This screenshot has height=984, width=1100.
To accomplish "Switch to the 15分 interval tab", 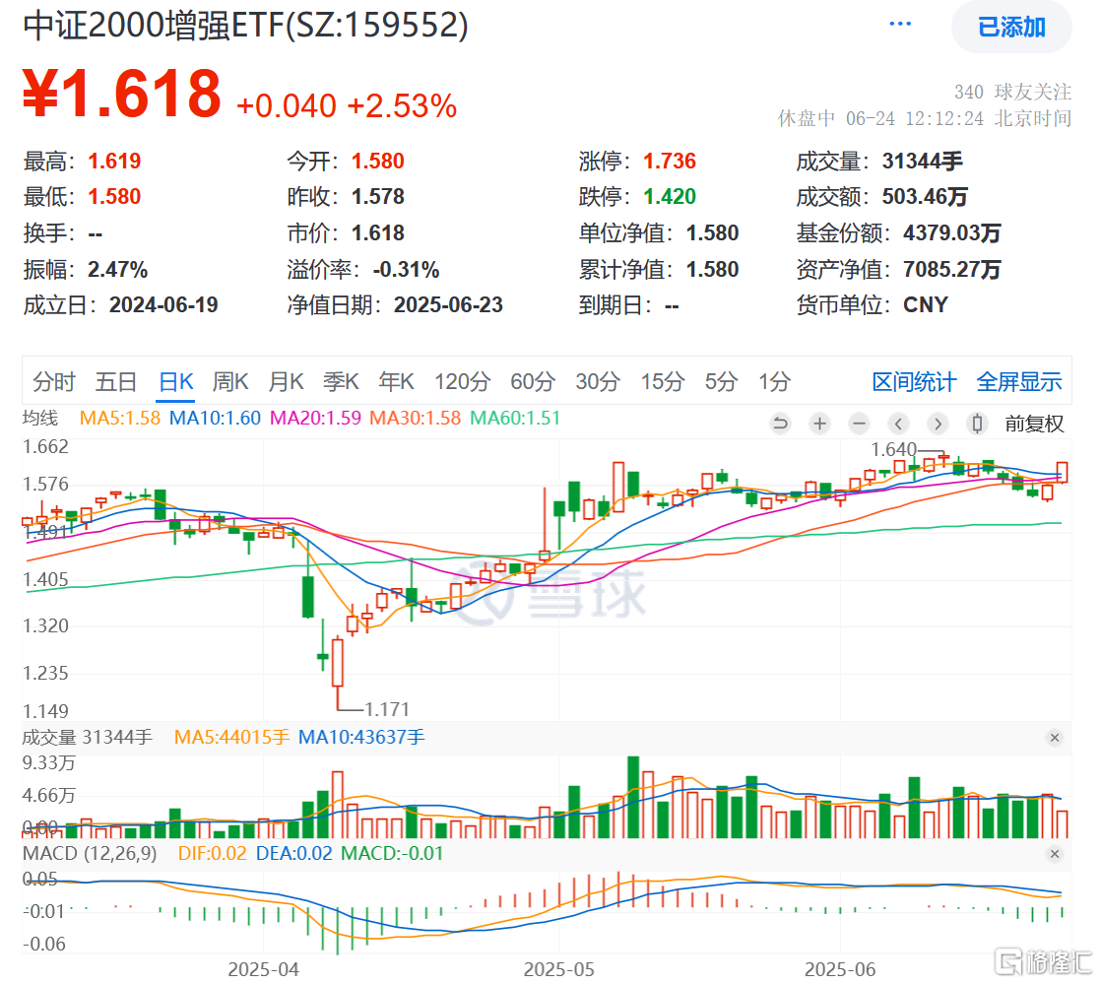I will tap(662, 382).
